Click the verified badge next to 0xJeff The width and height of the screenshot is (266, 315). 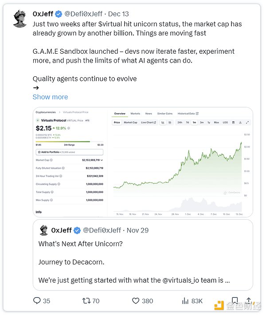coord(59,14)
